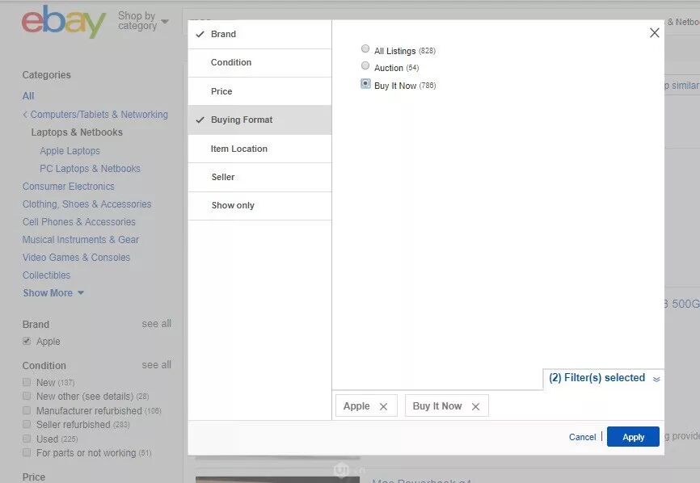Select the Buy It Now radio button
700x483 pixels.
click(x=365, y=83)
